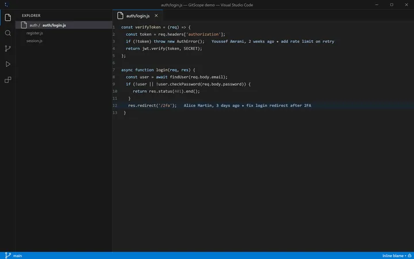The height and width of the screenshot is (259, 414).
Task: Close the VS Code window
Action: 407,5
